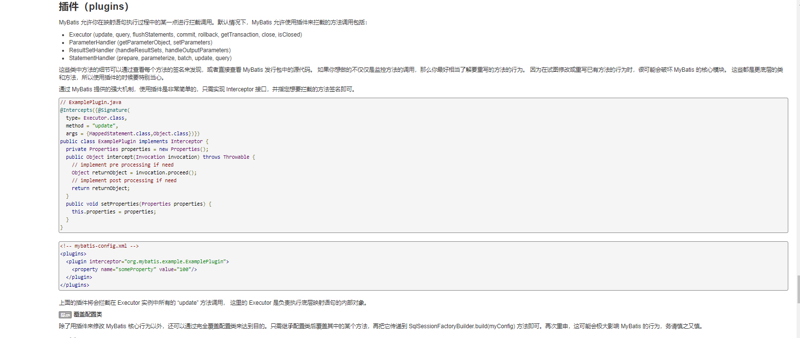800x338 pixels.
Task: Click the ParameterHandler bullet list item
Action: [x=141, y=42]
